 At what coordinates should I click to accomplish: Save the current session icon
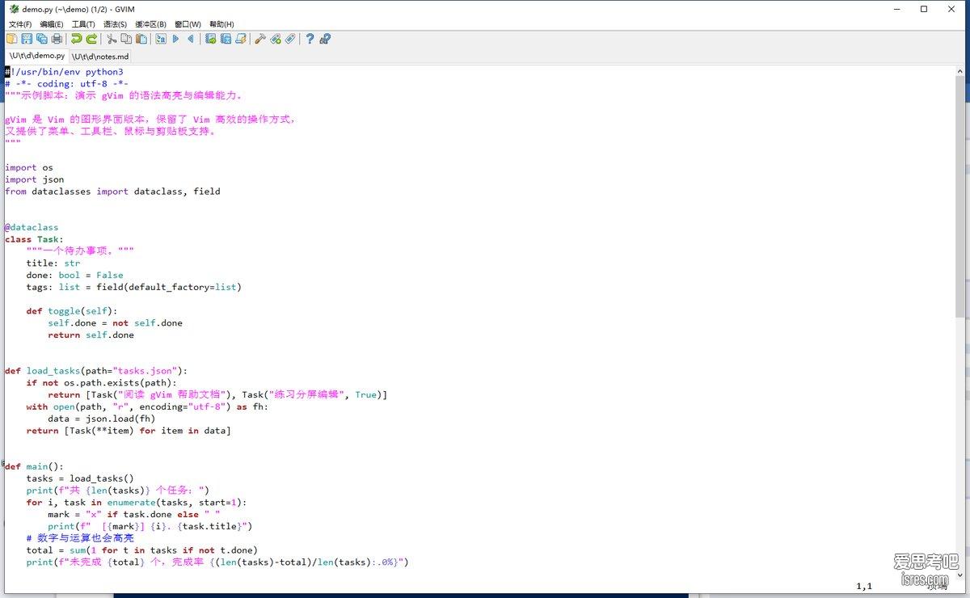coord(226,39)
